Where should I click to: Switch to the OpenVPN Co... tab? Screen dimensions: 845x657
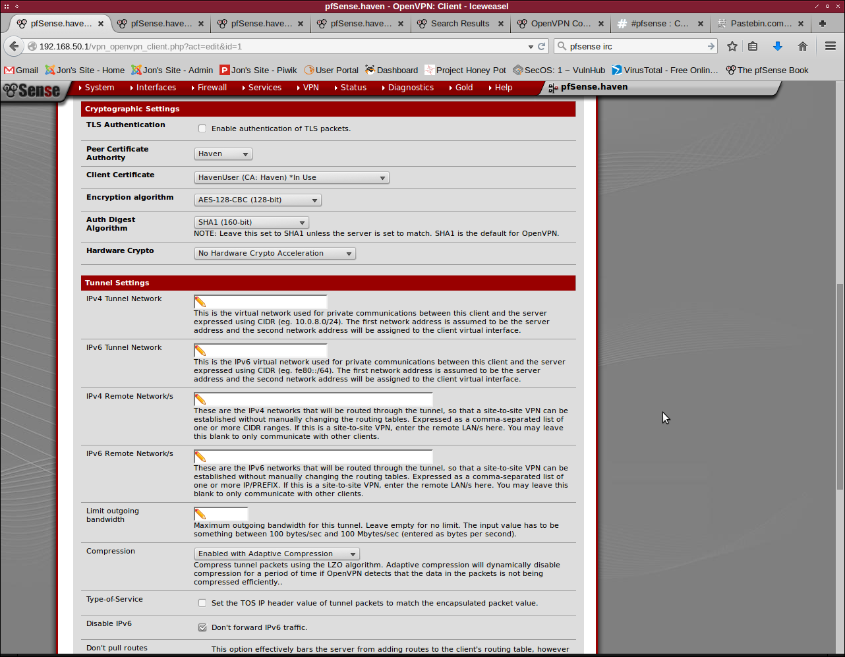click(560, 23)
